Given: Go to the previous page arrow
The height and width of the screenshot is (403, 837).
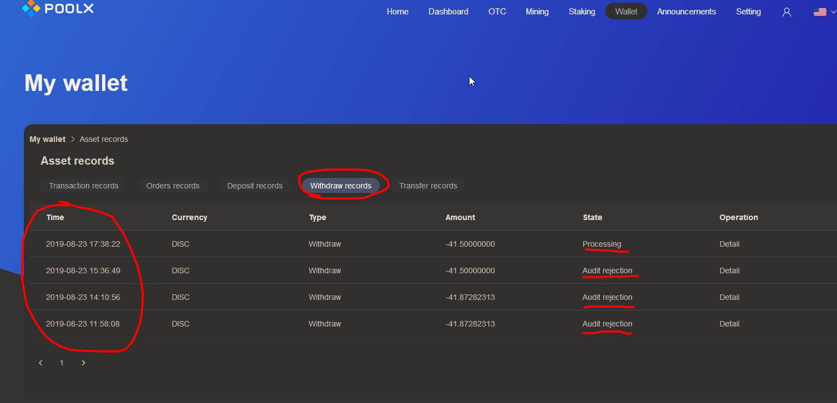Looking at the screenshot, I should [x=40, y=363].
